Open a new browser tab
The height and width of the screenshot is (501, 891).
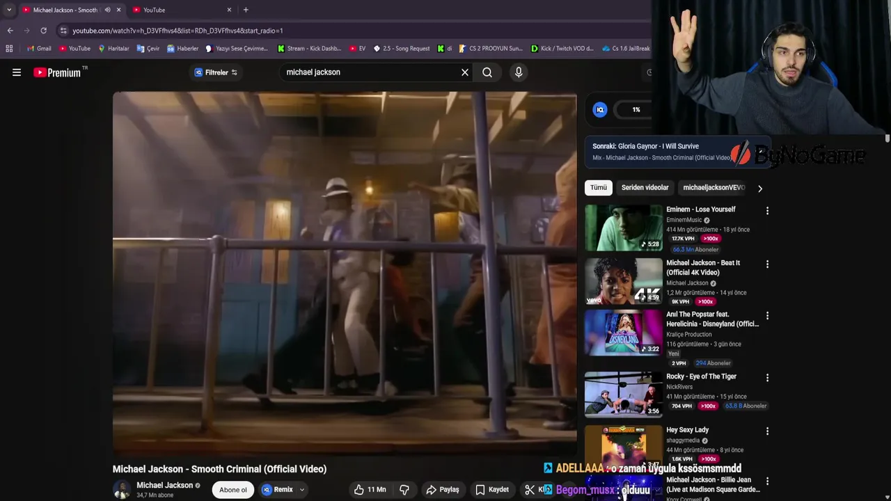point(246,10)
